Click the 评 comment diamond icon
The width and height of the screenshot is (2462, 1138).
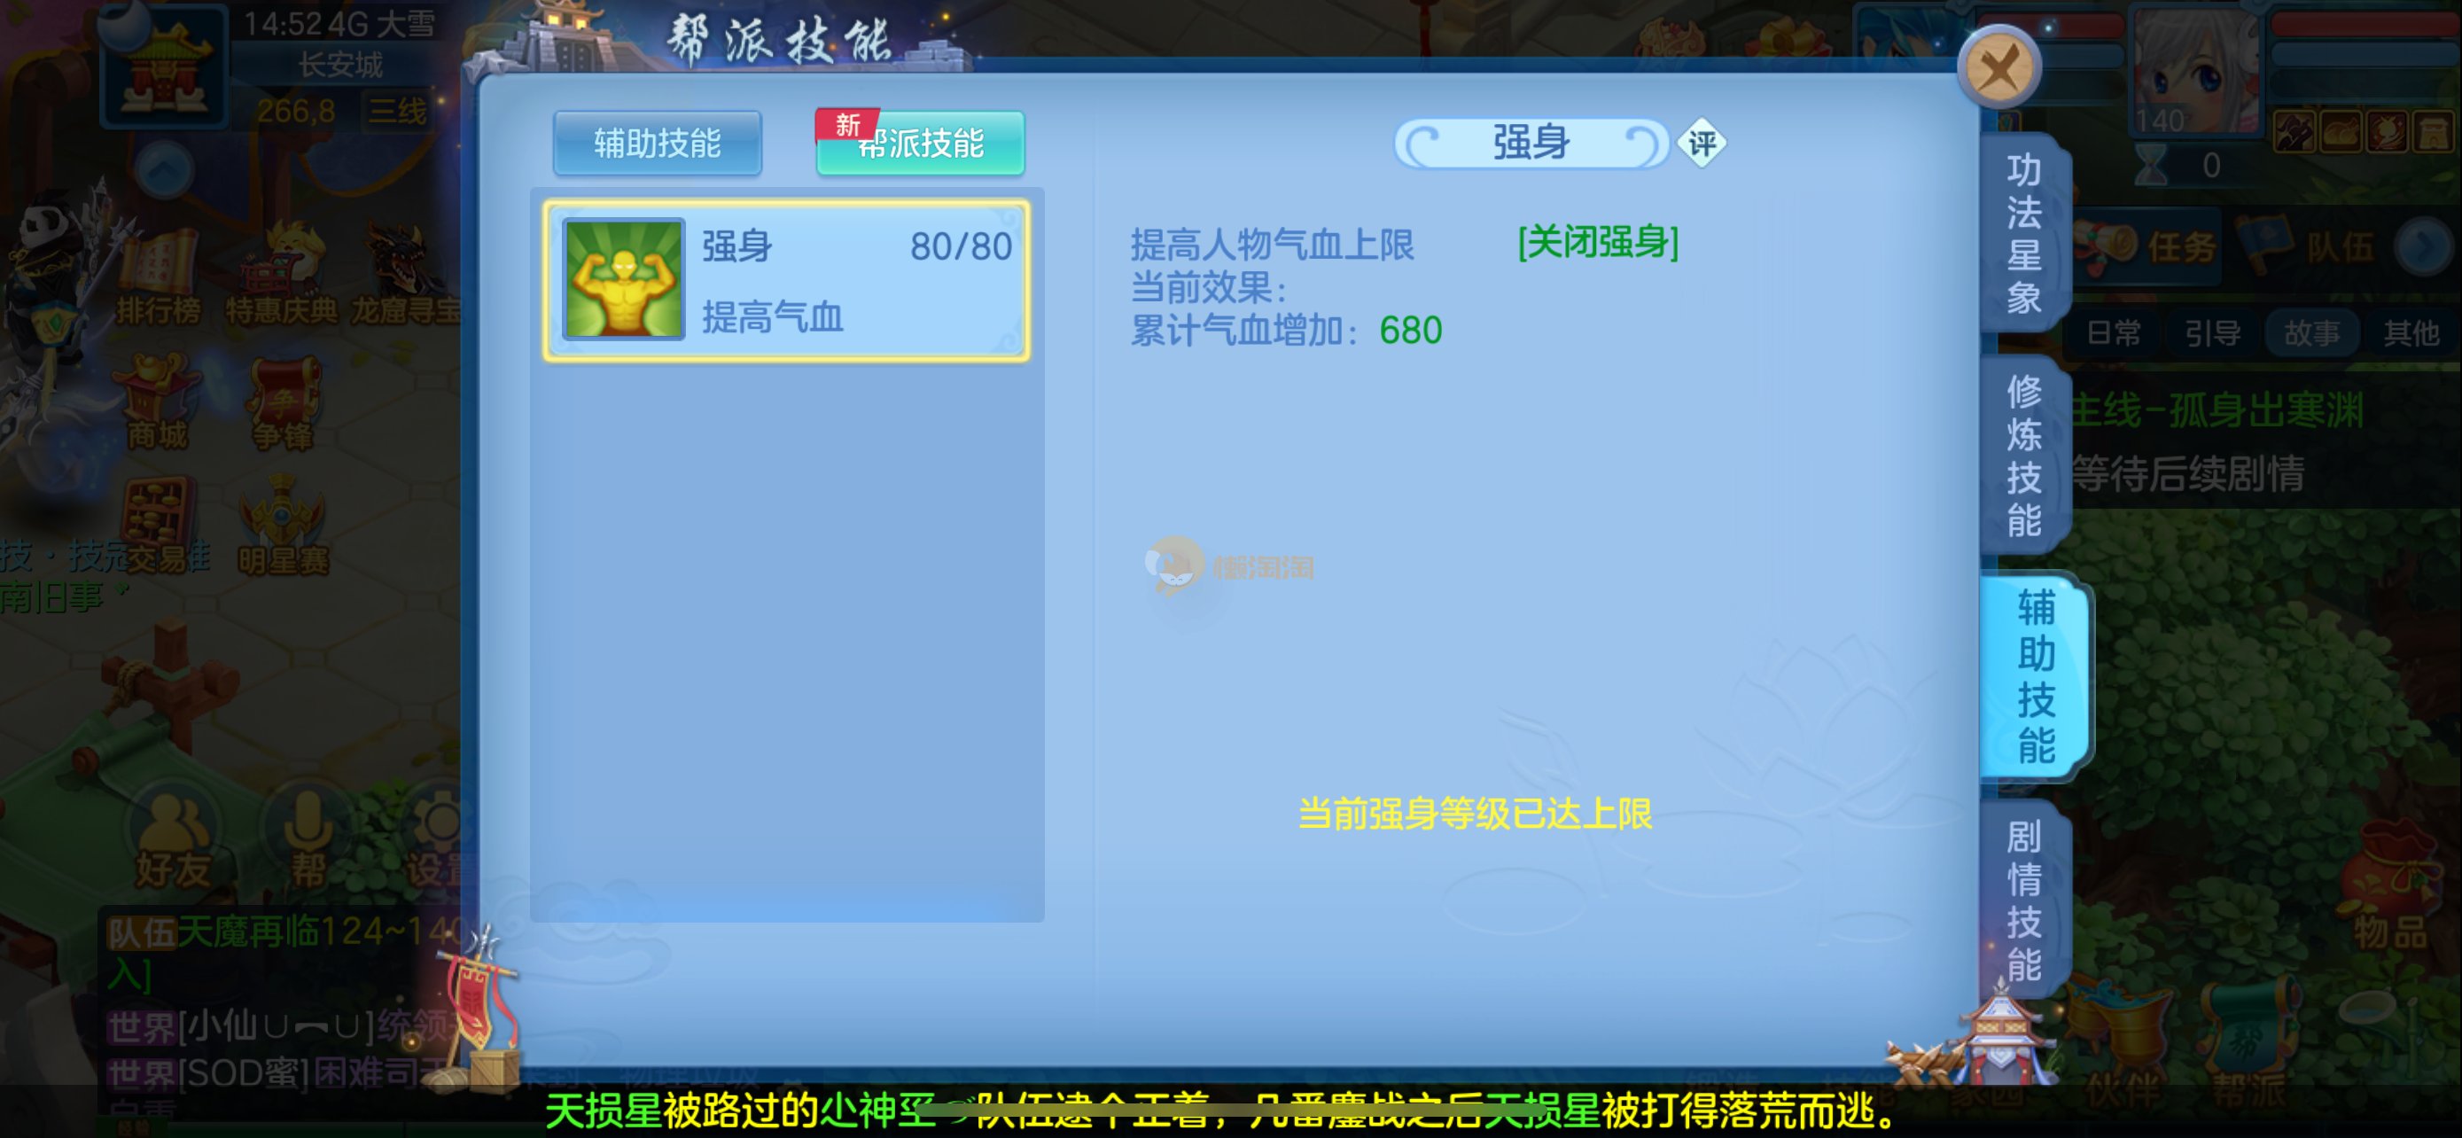(x=1702, y=144)
